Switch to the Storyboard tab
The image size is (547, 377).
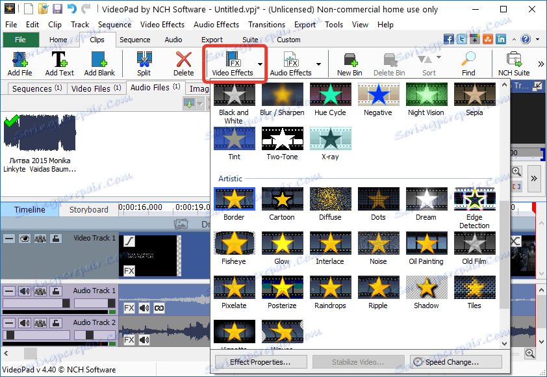coord(88,209)
